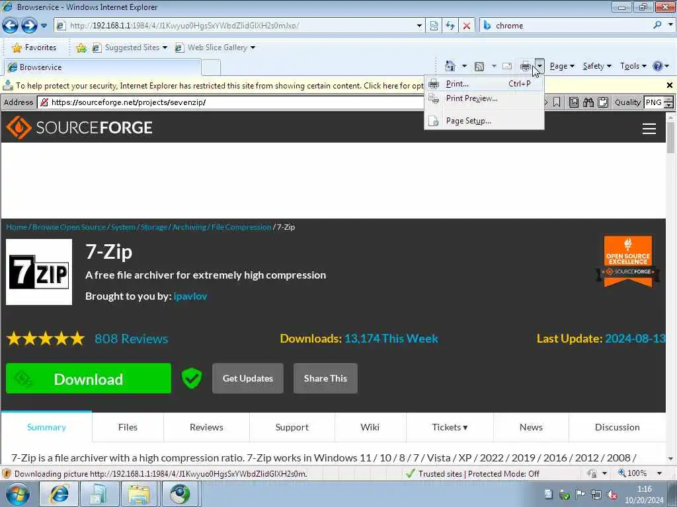Click the search magnifier icon
677x507 pixels.
(x=657, y=26)
